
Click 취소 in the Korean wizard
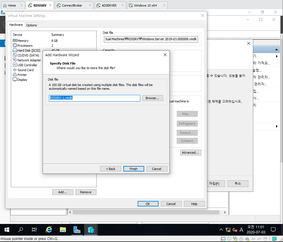click(x=238, y=184)
